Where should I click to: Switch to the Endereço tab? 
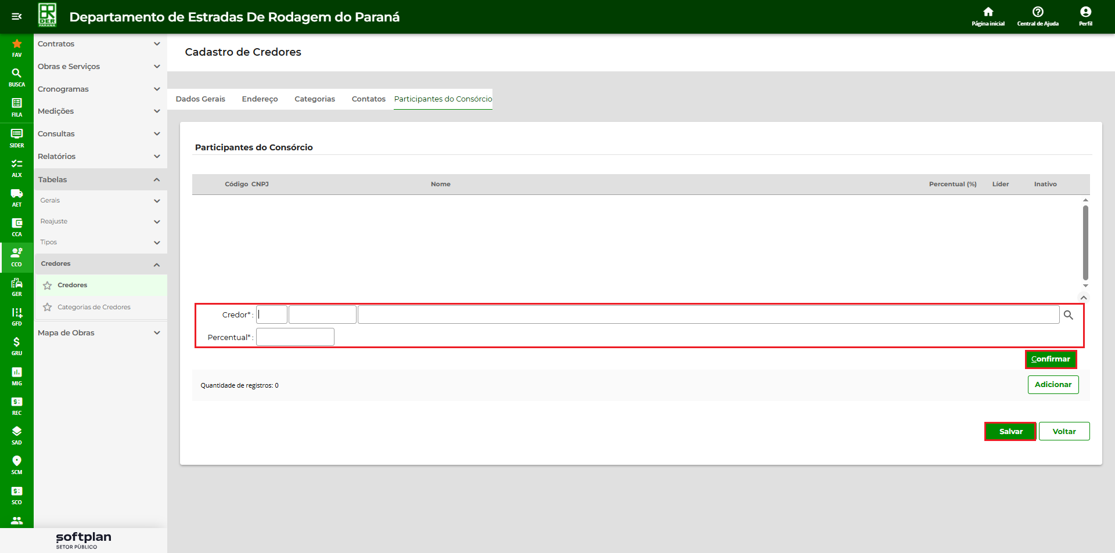(260, 99)
